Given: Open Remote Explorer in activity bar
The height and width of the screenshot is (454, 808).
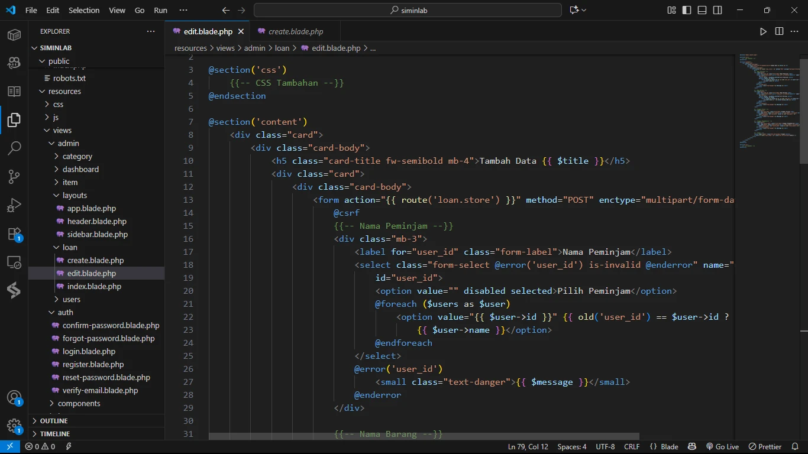Looking at the screenshot, I should tap(14, 262).
